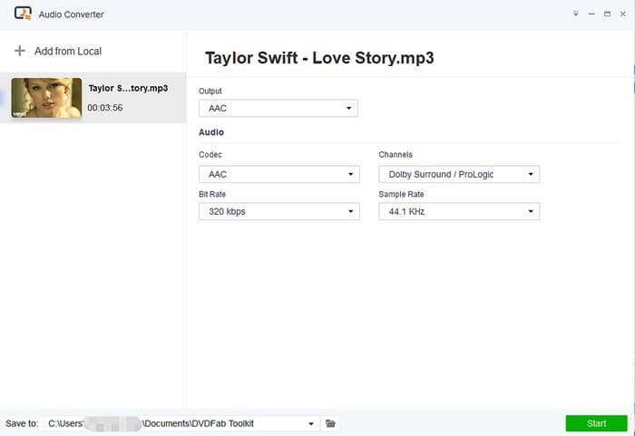Image resolution: width=635 pixels, height=436 pixels.
Task: Click the 00:03:56 duration text
Action: click(x=105, y=108)
